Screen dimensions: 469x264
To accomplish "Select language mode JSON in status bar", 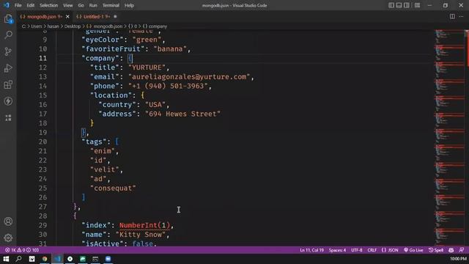I will point(390,250).
